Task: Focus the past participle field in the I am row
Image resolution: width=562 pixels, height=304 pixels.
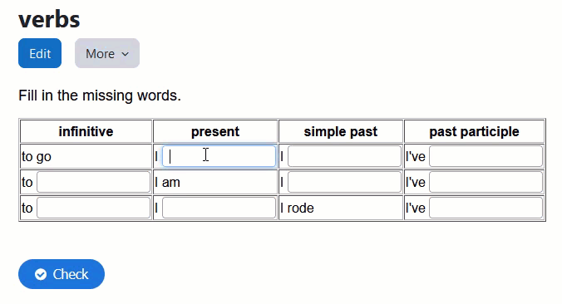Action: [486, 182]
